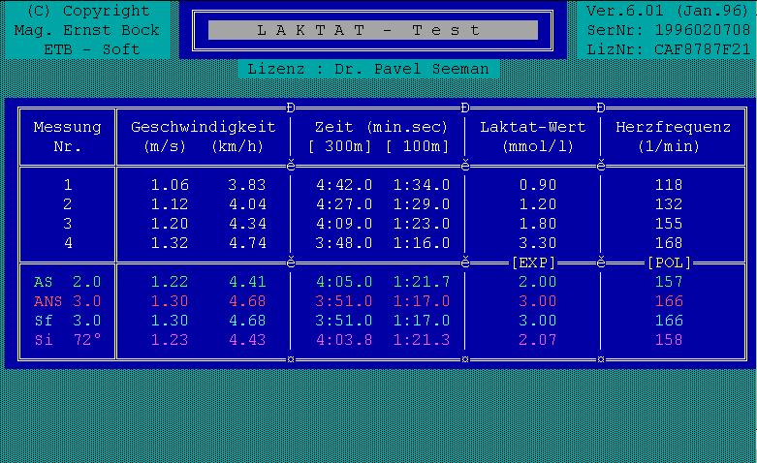Select measurement number 2
This screenshot has width=757, height=463.
click(x=68, y=204)
